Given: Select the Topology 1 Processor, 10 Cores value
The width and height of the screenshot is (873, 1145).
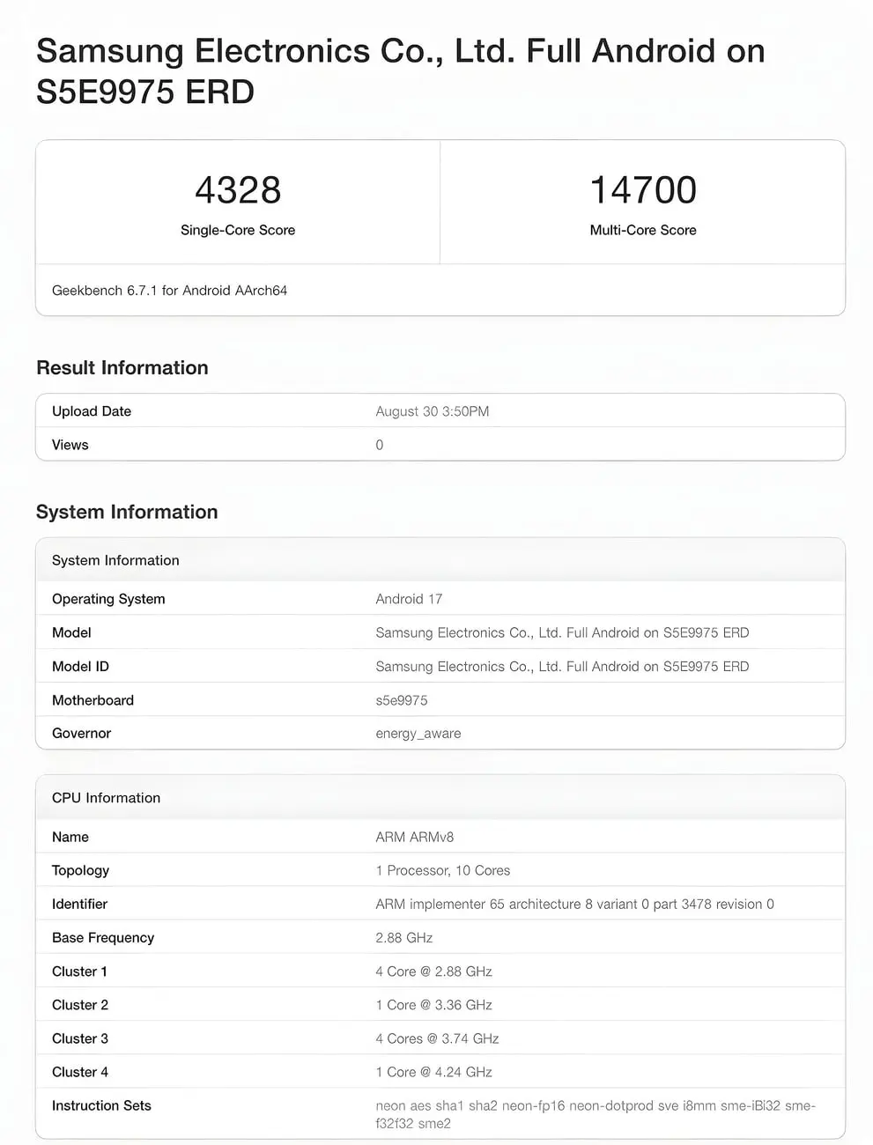Looking at the screenshot, I should point(443,870).
